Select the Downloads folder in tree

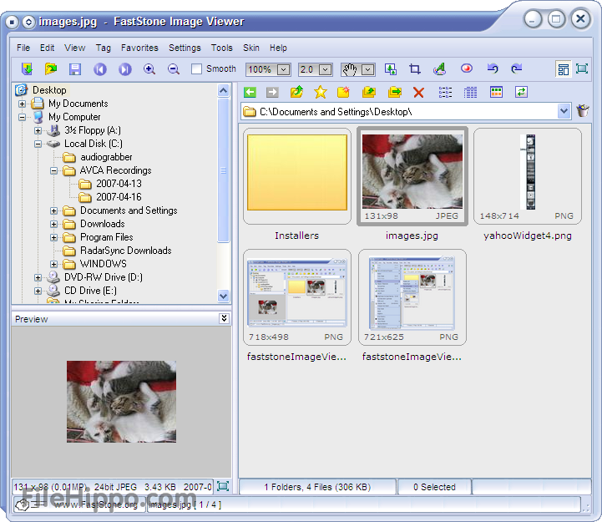(103, 224)
